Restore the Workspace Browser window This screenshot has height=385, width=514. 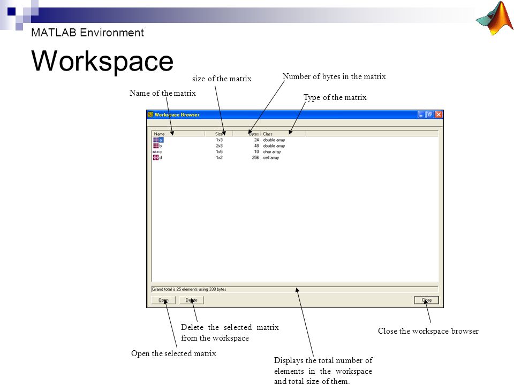point(430,114)
